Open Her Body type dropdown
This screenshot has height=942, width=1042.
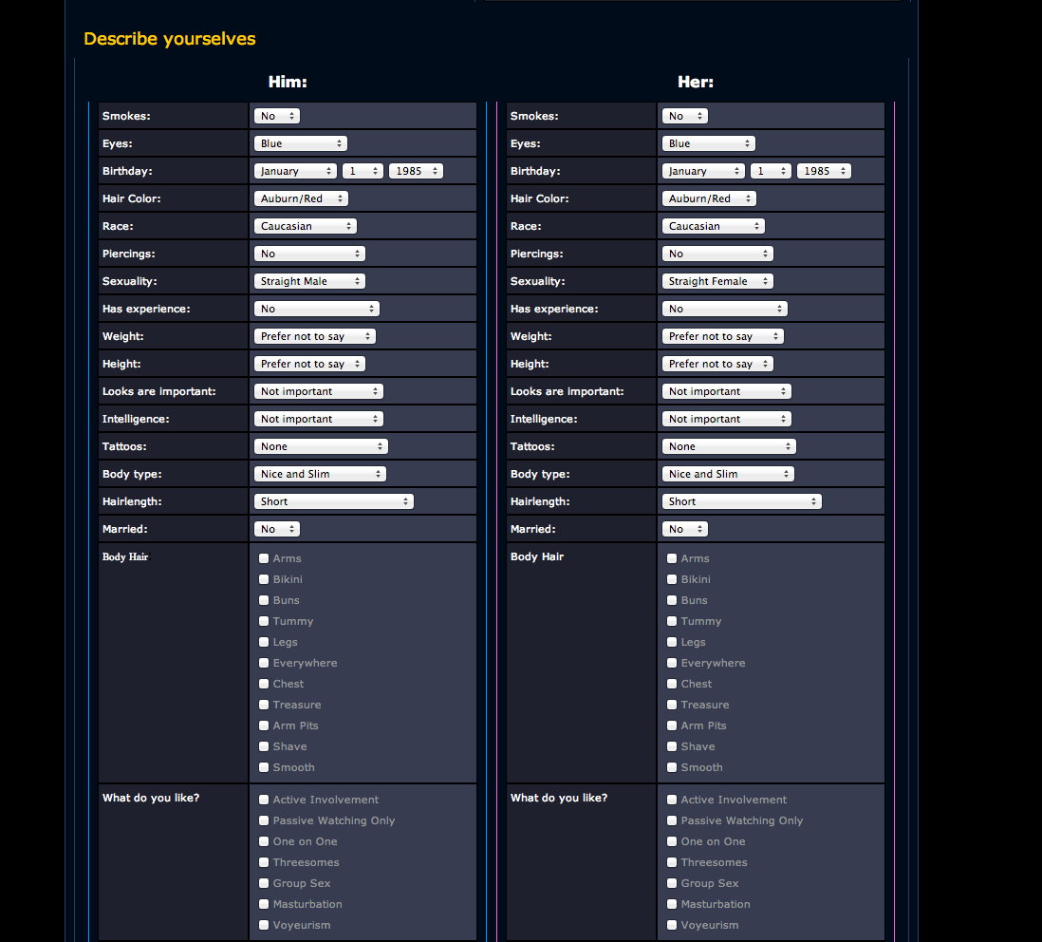tap(728, 474)
